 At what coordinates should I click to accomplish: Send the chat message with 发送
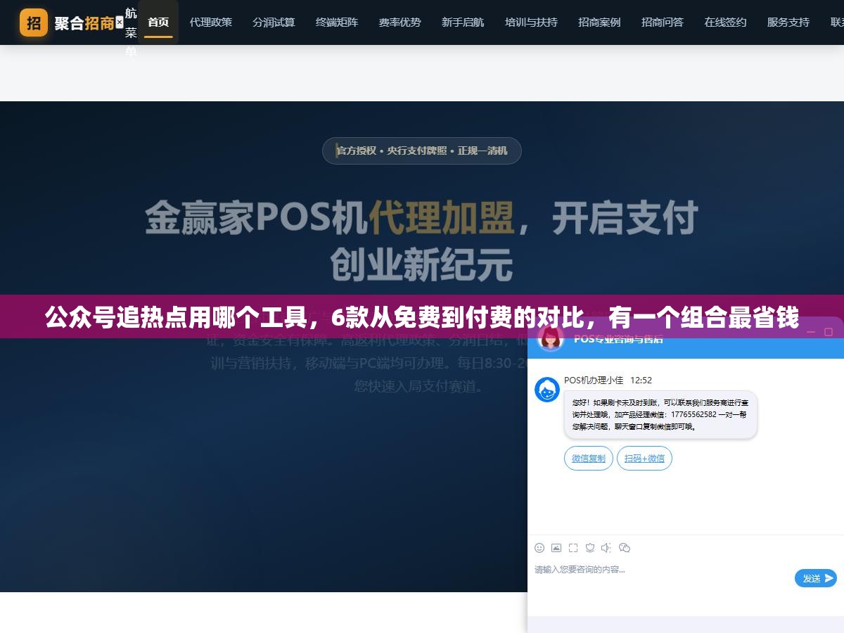pyautogui.click(x=816, y=578)
